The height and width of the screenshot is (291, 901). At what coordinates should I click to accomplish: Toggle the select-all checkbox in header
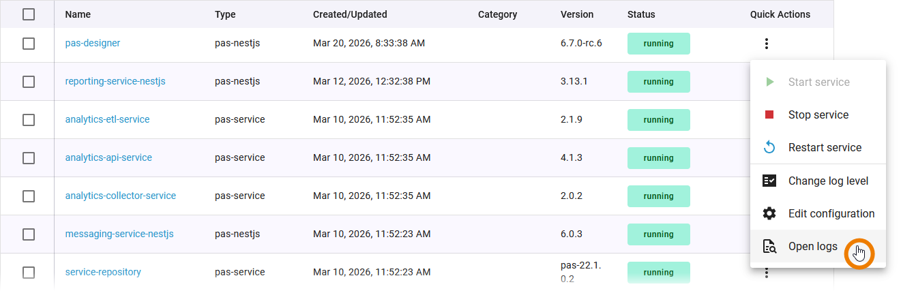coord(29,14)
